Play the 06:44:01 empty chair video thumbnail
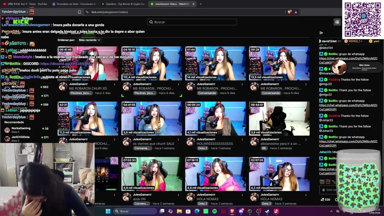The width and height of the screenshot is (384, 216). [x=279, y=118]
